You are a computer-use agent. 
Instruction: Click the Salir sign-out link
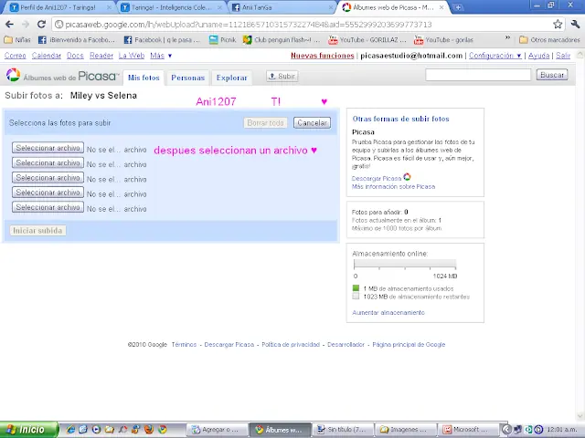point(563,56)
